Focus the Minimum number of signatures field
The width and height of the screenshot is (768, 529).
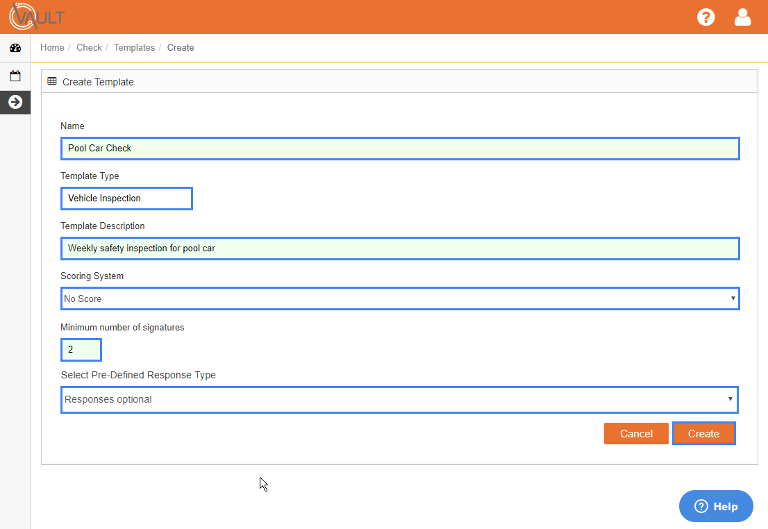coord(81,350)
